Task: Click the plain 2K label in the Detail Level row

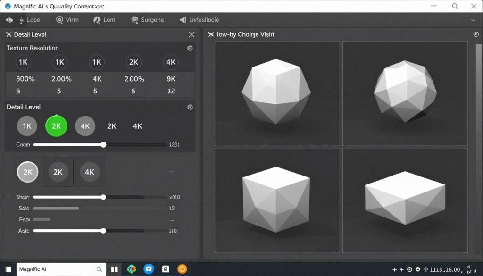Action: (111, 126)
